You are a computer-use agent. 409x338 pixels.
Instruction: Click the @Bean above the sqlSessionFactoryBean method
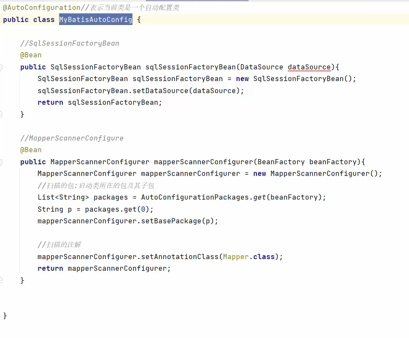pos(31,55)
